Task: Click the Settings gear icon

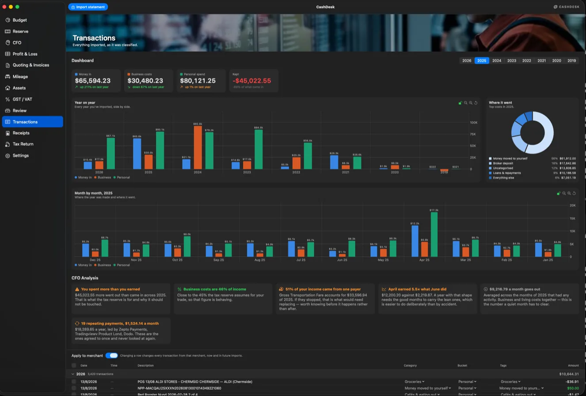Action: click(x=8, y=156)
